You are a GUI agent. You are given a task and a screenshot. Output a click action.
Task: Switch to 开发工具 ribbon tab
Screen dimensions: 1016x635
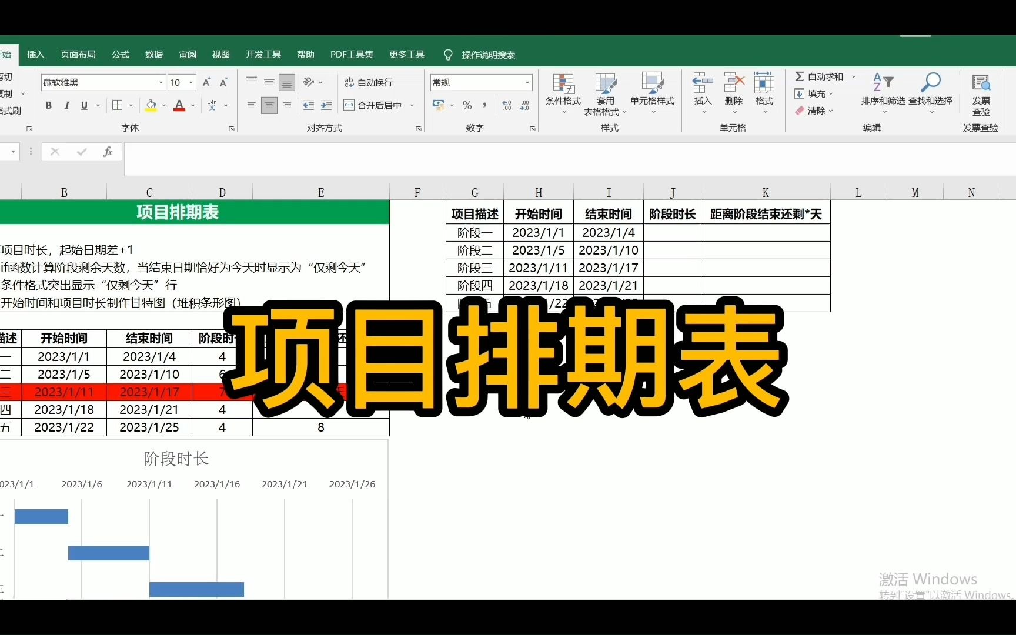coord(263,55)
